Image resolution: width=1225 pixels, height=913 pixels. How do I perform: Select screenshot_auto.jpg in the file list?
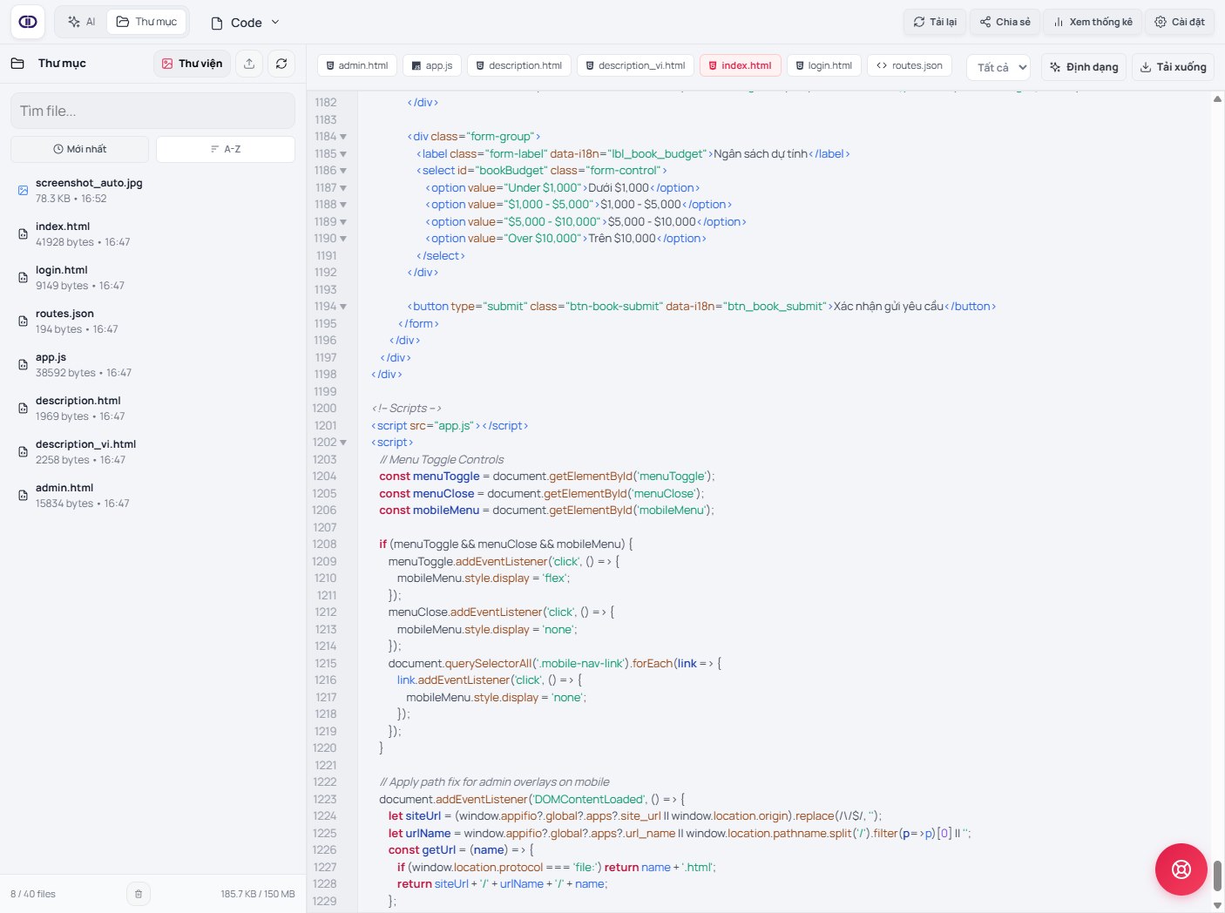tap(152, 190)
